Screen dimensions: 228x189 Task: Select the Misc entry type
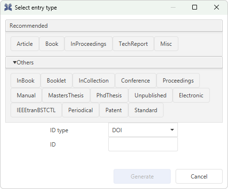(166, 44)
